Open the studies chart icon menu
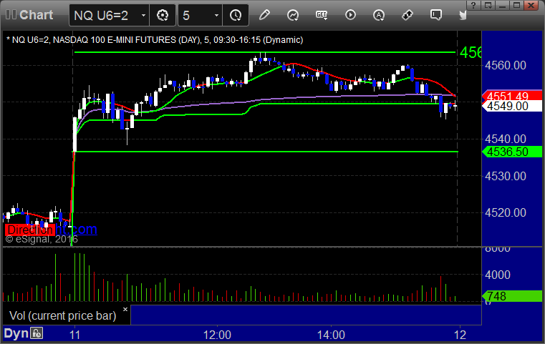The width and height of the screenshot is (545, 344). tap(293, 15)
